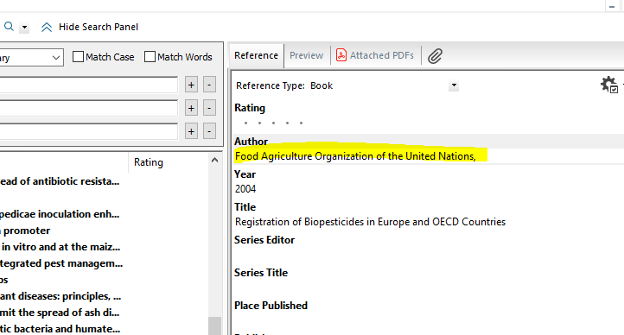Open the search options dropdown arrow
Viewport: 624px width, 335px height.
coord(24,28)
